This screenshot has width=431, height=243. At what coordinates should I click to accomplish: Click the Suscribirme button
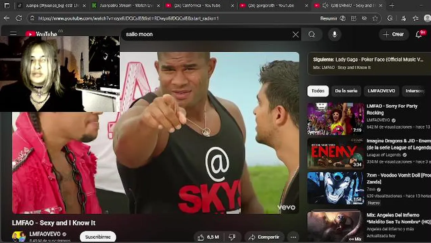(98, 237)
